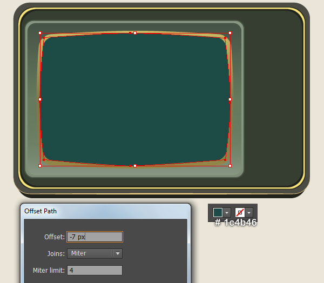Expand the stroke color dropdown arrow

tap(249, 212)
